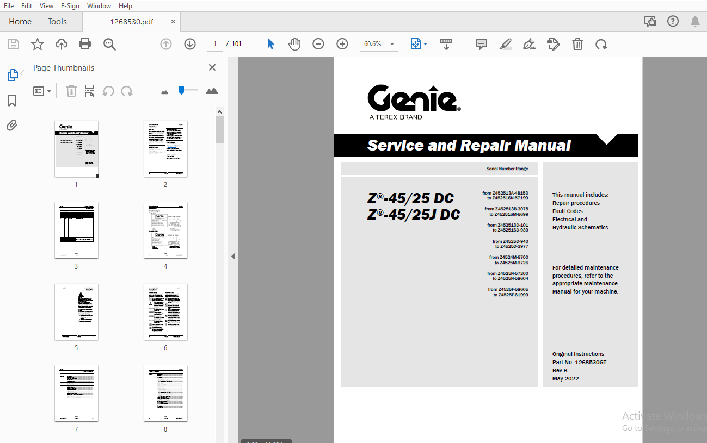
Task: Click the thumbnails panel scrollbar thumb
Action: coord(219,129)
